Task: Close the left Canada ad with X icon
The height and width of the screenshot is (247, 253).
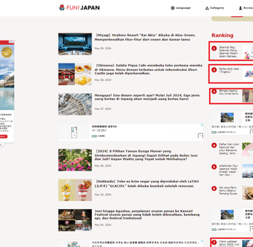Action: pos(13,42)
